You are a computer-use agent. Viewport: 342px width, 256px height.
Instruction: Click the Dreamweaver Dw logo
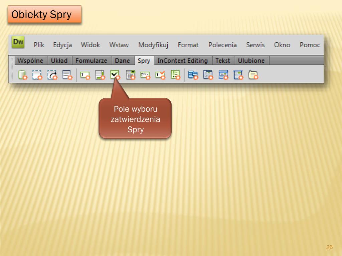[18, 42]
